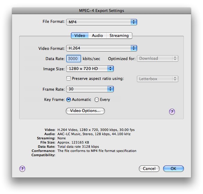
Task: Click summary text 'Approx. 123165 KB'
Action: pos(73,142)
